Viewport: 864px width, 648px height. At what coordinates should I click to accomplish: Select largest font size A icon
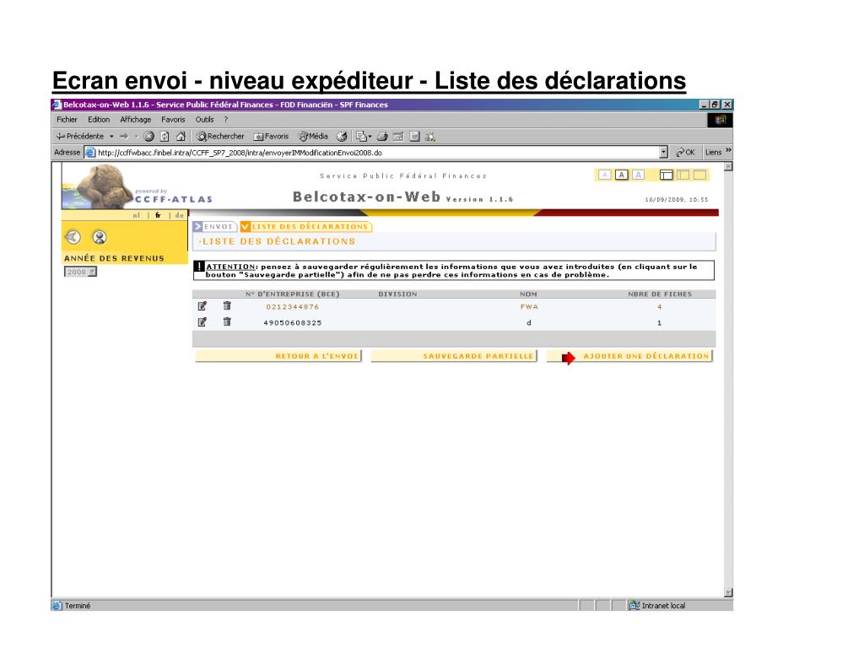coord(638,175)
